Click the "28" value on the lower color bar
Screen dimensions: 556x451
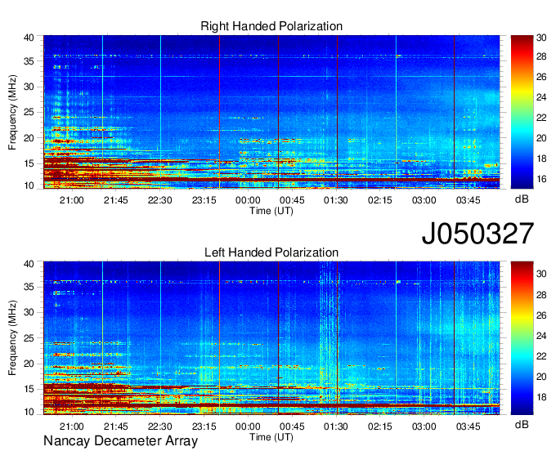pyautogui.click(x=541, y=295)
